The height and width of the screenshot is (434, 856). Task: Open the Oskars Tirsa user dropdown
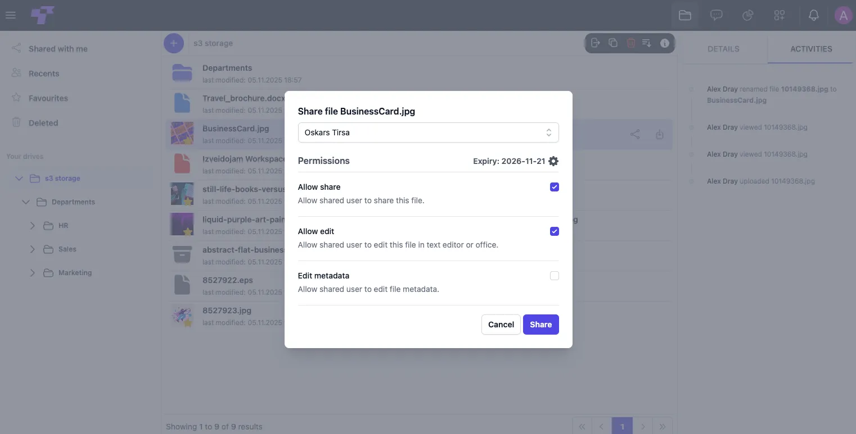click(429, 133)
